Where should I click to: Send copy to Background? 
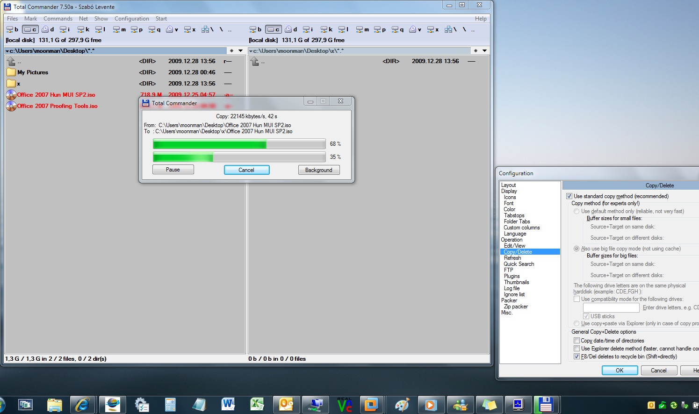[319, 170]
